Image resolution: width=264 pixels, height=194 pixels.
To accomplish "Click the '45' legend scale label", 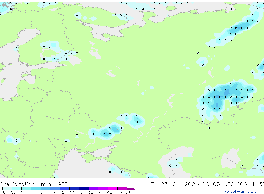I will click(119, 192).
